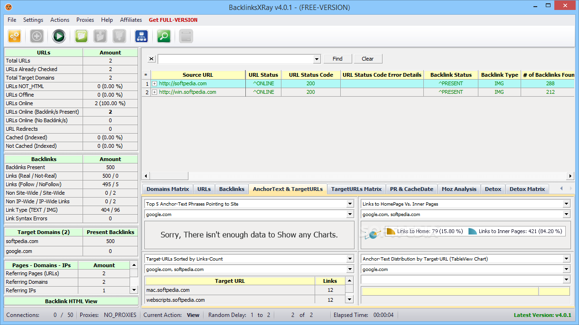579x325 pixels.
Task: Open google.com dropdown under Top 5 Anchor-Text
Action: click(x=350, y=214)
